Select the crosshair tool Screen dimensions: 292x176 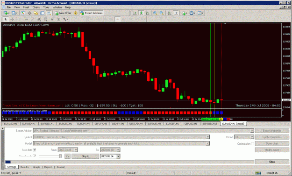[12, 19]
